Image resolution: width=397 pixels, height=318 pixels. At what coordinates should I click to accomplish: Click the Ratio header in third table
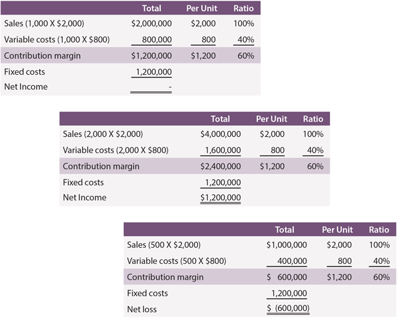coord(378,229)
